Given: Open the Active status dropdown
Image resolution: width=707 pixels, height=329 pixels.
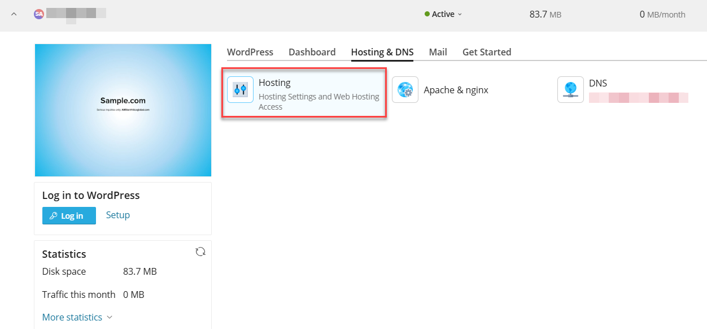Looking at the screenshot, I should point(443,14).
